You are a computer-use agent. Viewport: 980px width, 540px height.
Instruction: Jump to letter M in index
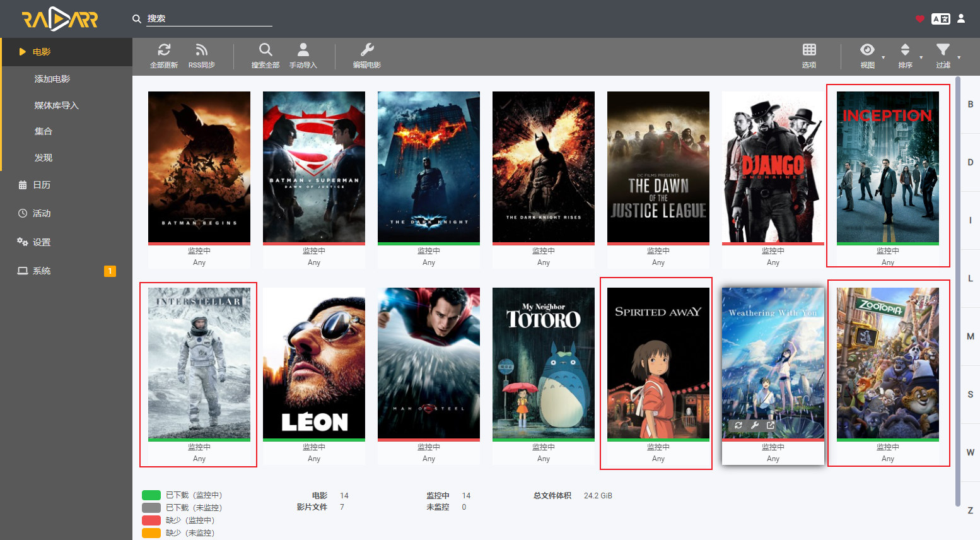971,336
